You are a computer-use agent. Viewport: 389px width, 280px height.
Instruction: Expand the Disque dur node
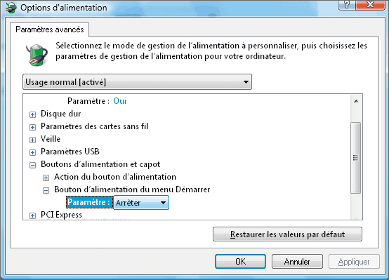[32, 114]
